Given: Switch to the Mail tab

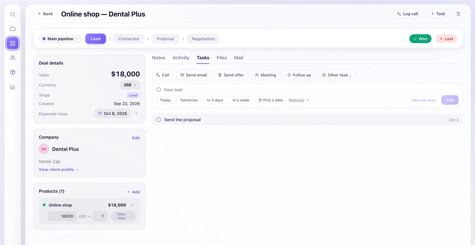Looking at the screenshot, I should (x=239, y=58).
